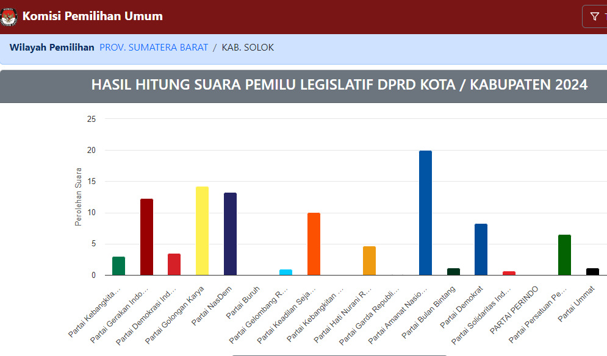Select PROV. SUMATERA BARAT in the breadcrumb
Image resolution: width=607 pixels, height=356 pixels.
pyautogui.click(x=154, y=48)
